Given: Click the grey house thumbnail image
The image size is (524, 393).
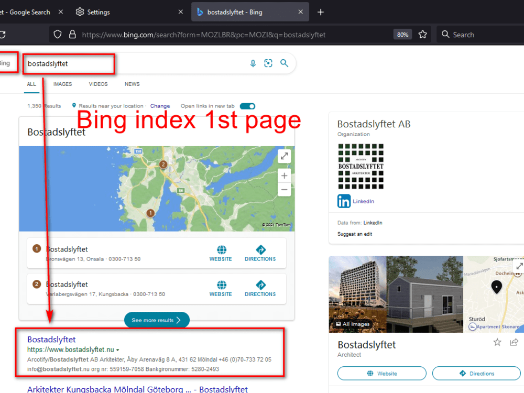Looking at the screenshot, I should click(x=424, y=294).
